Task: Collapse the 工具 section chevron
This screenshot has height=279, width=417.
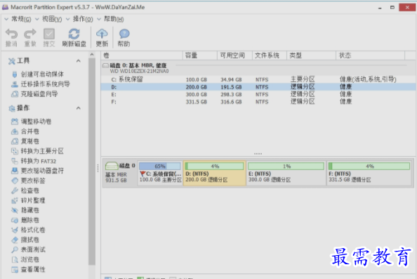Action: tap(79, 61)
